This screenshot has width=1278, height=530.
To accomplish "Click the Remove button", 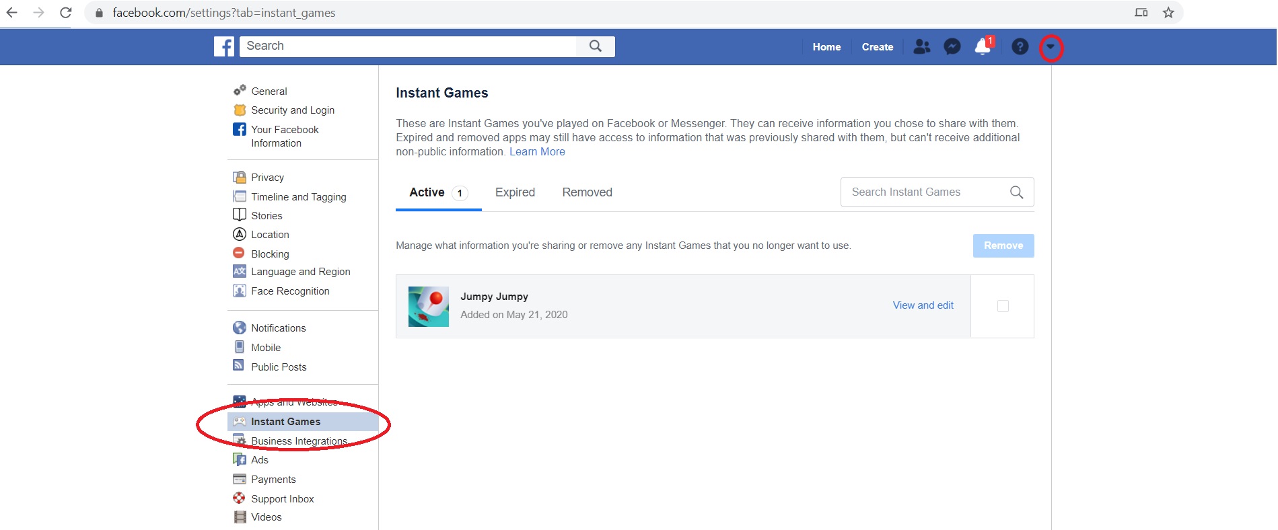I will click(x=1003, y=245).
